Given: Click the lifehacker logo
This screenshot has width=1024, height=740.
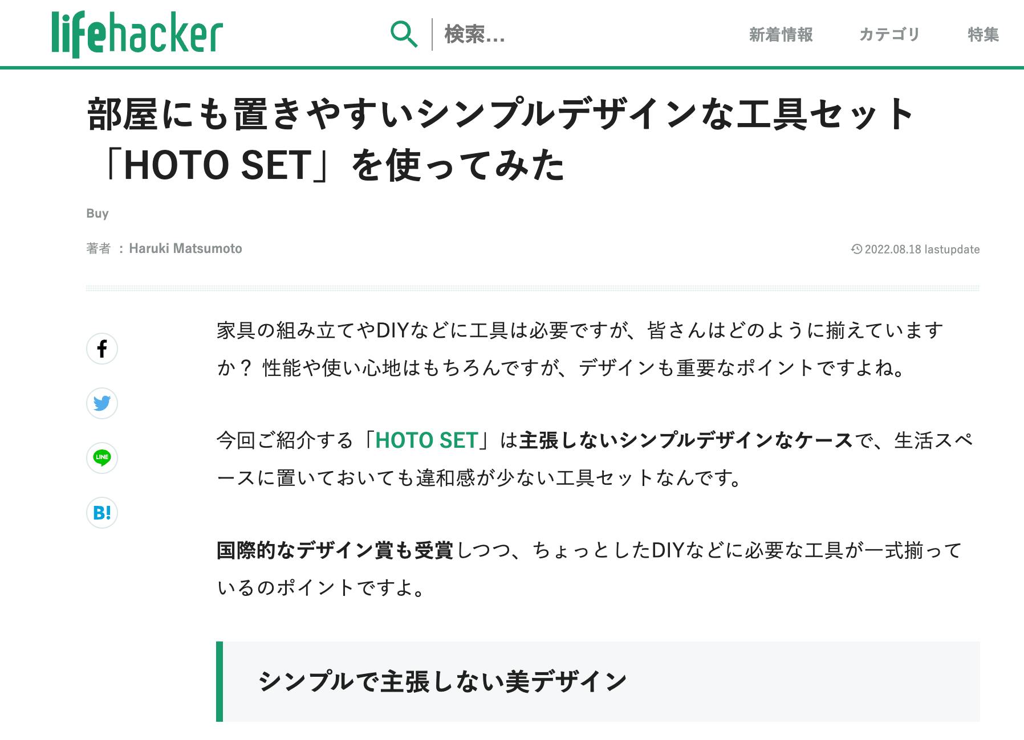Looking at the screenshot, I should [x=137, y=34].
